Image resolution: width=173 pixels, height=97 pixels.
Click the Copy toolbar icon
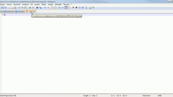tap(22, 8)
